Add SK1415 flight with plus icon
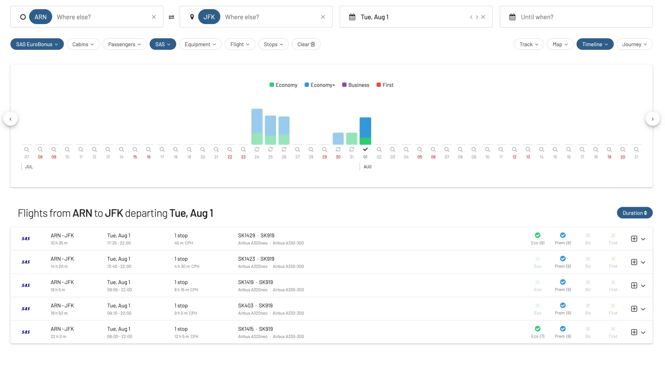Image resolution: width=665 pixels, height=370 pixels. [x=634, y=332]
